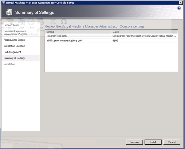
Task: Select License Terms step in sidebar
Action: point(11,25)
